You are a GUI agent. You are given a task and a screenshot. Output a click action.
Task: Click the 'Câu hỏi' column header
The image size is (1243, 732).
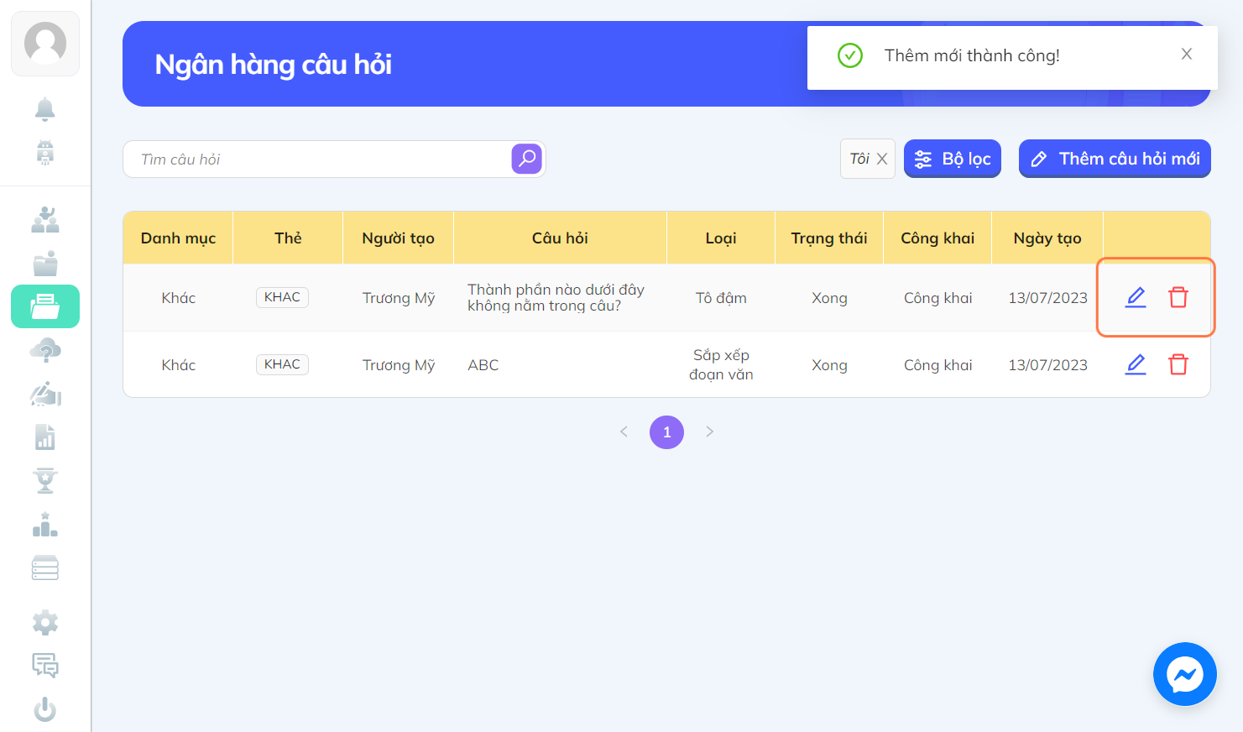point(560,238)
